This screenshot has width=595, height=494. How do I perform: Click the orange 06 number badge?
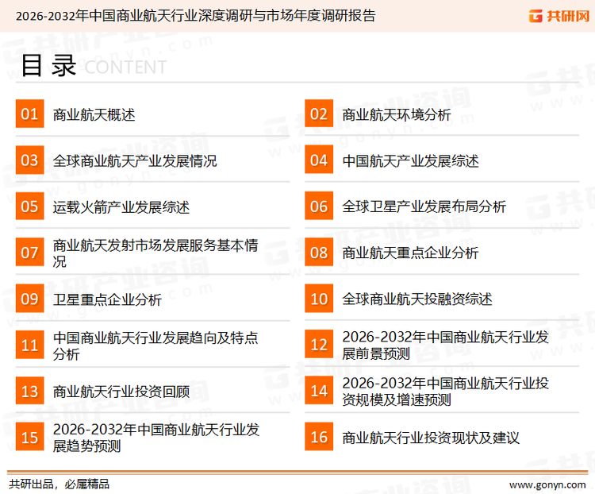(319, 206)
